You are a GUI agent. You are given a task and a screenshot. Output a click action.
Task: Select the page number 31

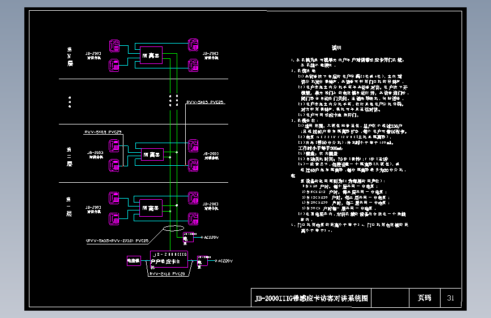[451, 298]
